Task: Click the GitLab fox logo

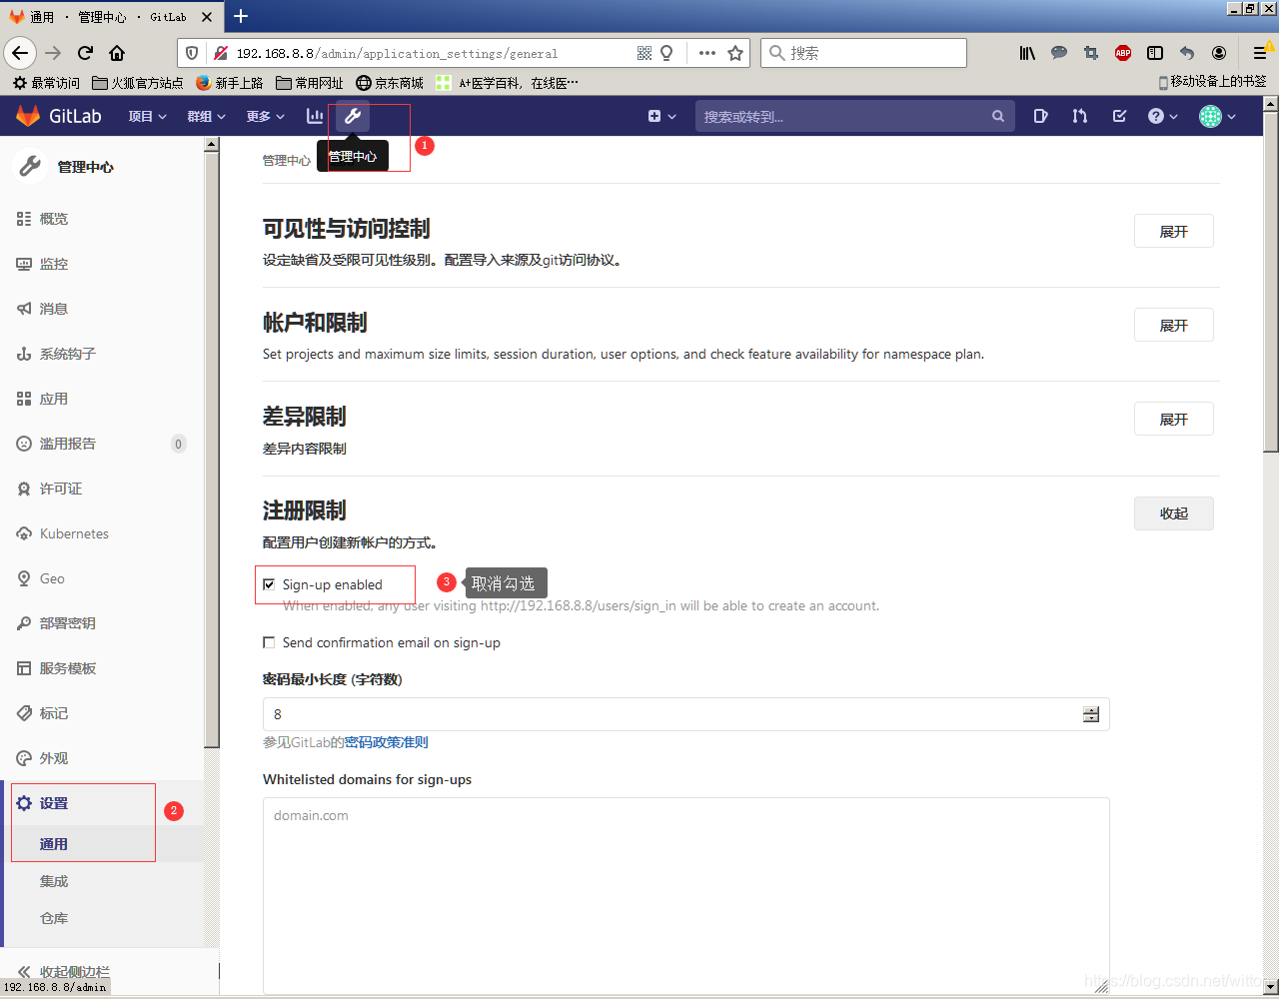Action: [x=28, y=116]
